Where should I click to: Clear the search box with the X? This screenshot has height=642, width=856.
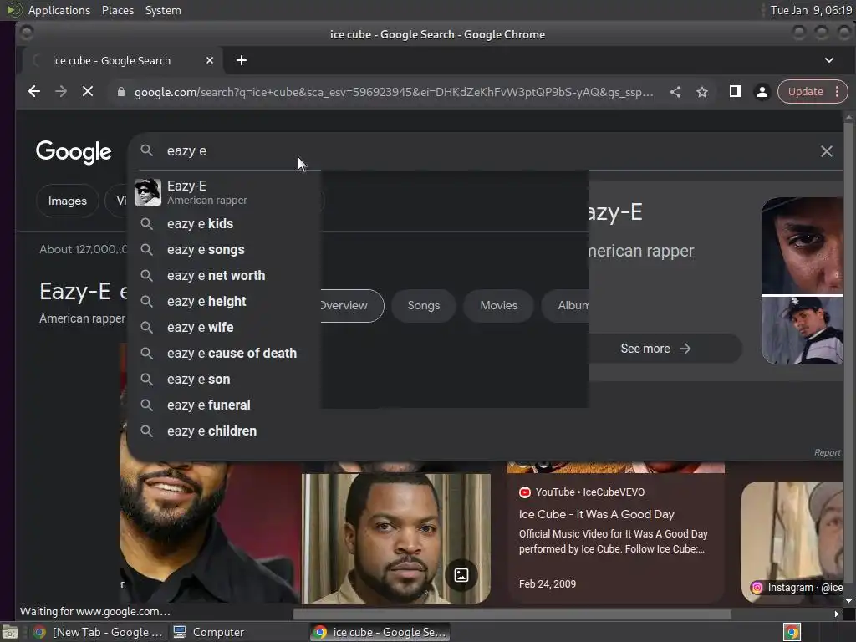click(x=827, y=151)
